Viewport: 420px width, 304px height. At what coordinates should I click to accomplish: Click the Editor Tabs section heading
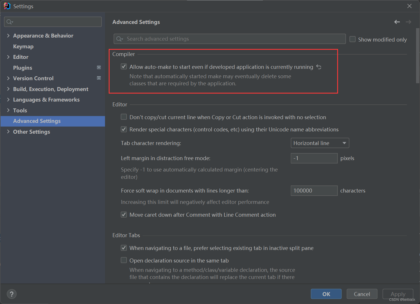(126, 235)
